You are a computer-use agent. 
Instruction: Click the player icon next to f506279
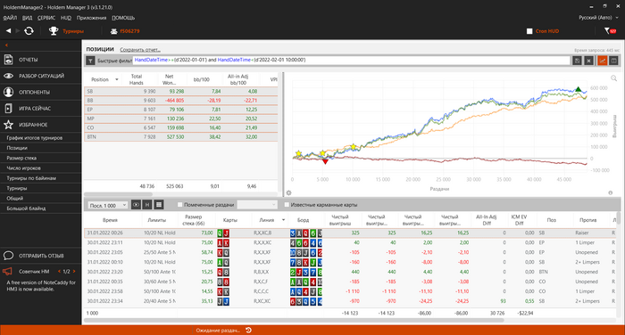pos(114,31)
